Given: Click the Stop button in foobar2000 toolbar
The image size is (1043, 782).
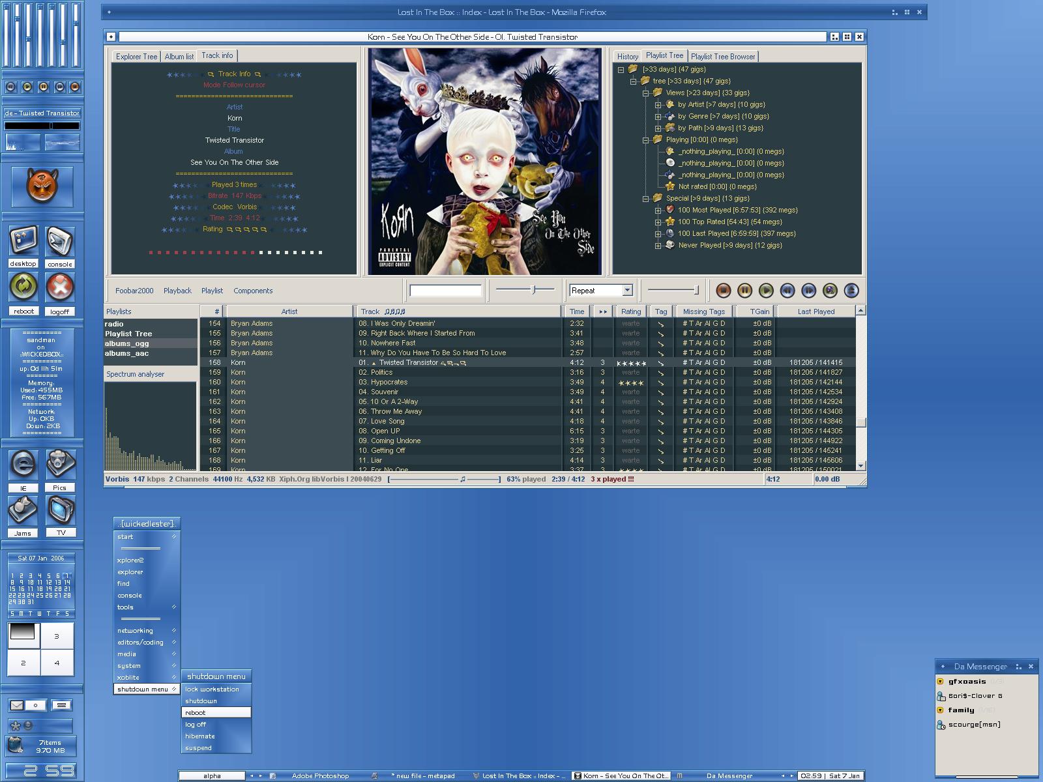Looking at the screenshot, I should point(723,291).
